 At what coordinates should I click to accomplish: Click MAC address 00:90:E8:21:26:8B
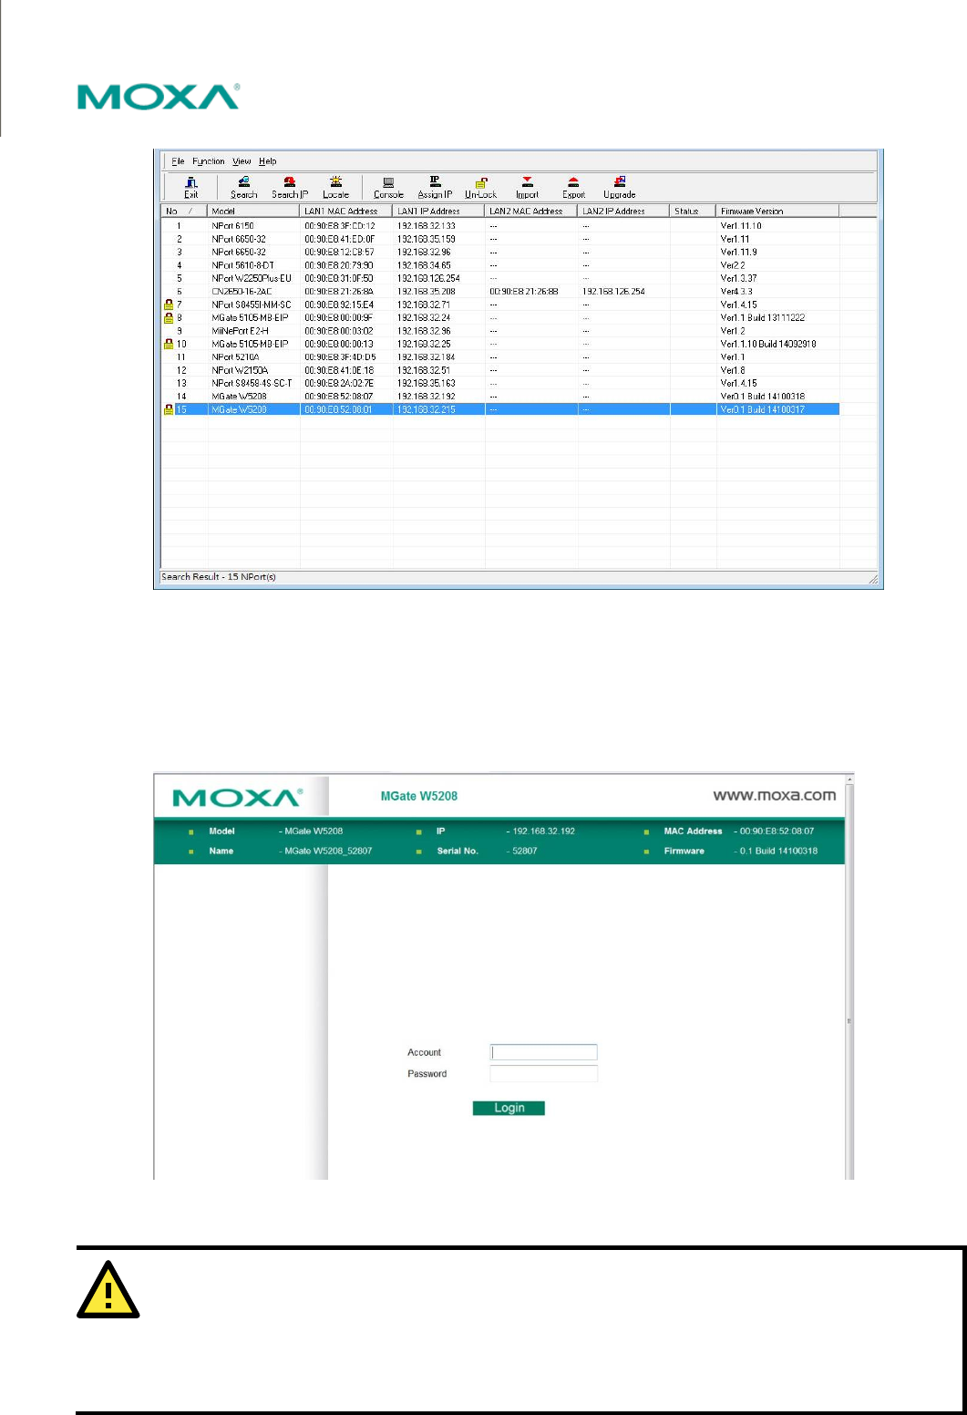pos(523,292)
